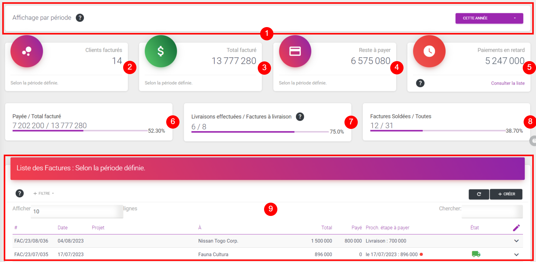Refresh the invoice list
The width and height of the screenshot is (536, 262).
(479, 194)
